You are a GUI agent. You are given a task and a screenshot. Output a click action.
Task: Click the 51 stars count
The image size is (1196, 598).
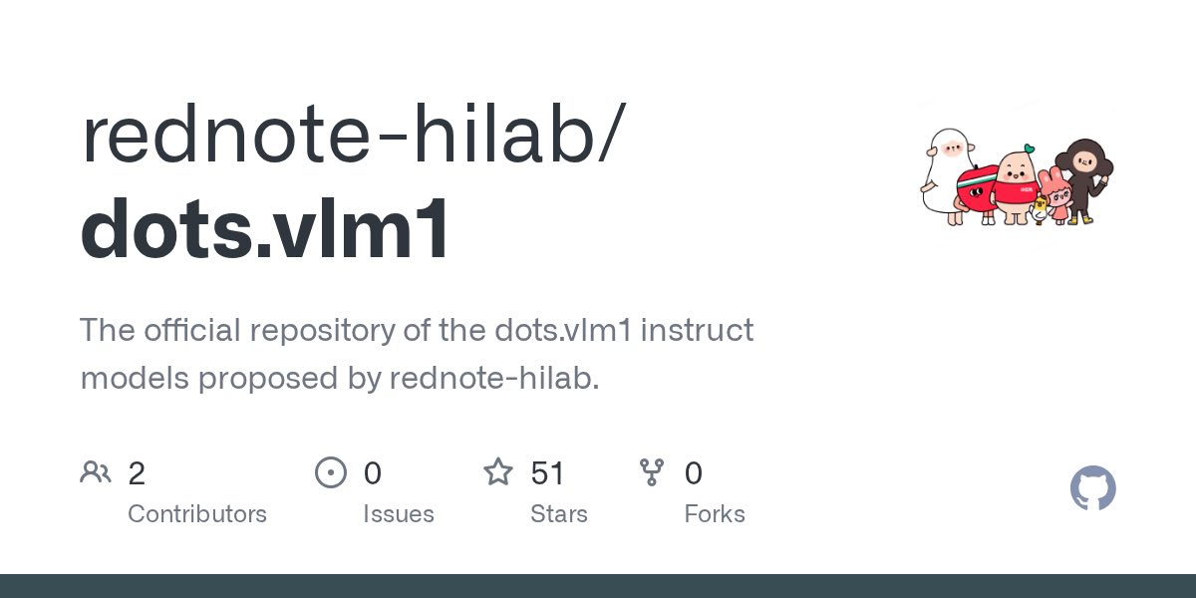point(548,473)
